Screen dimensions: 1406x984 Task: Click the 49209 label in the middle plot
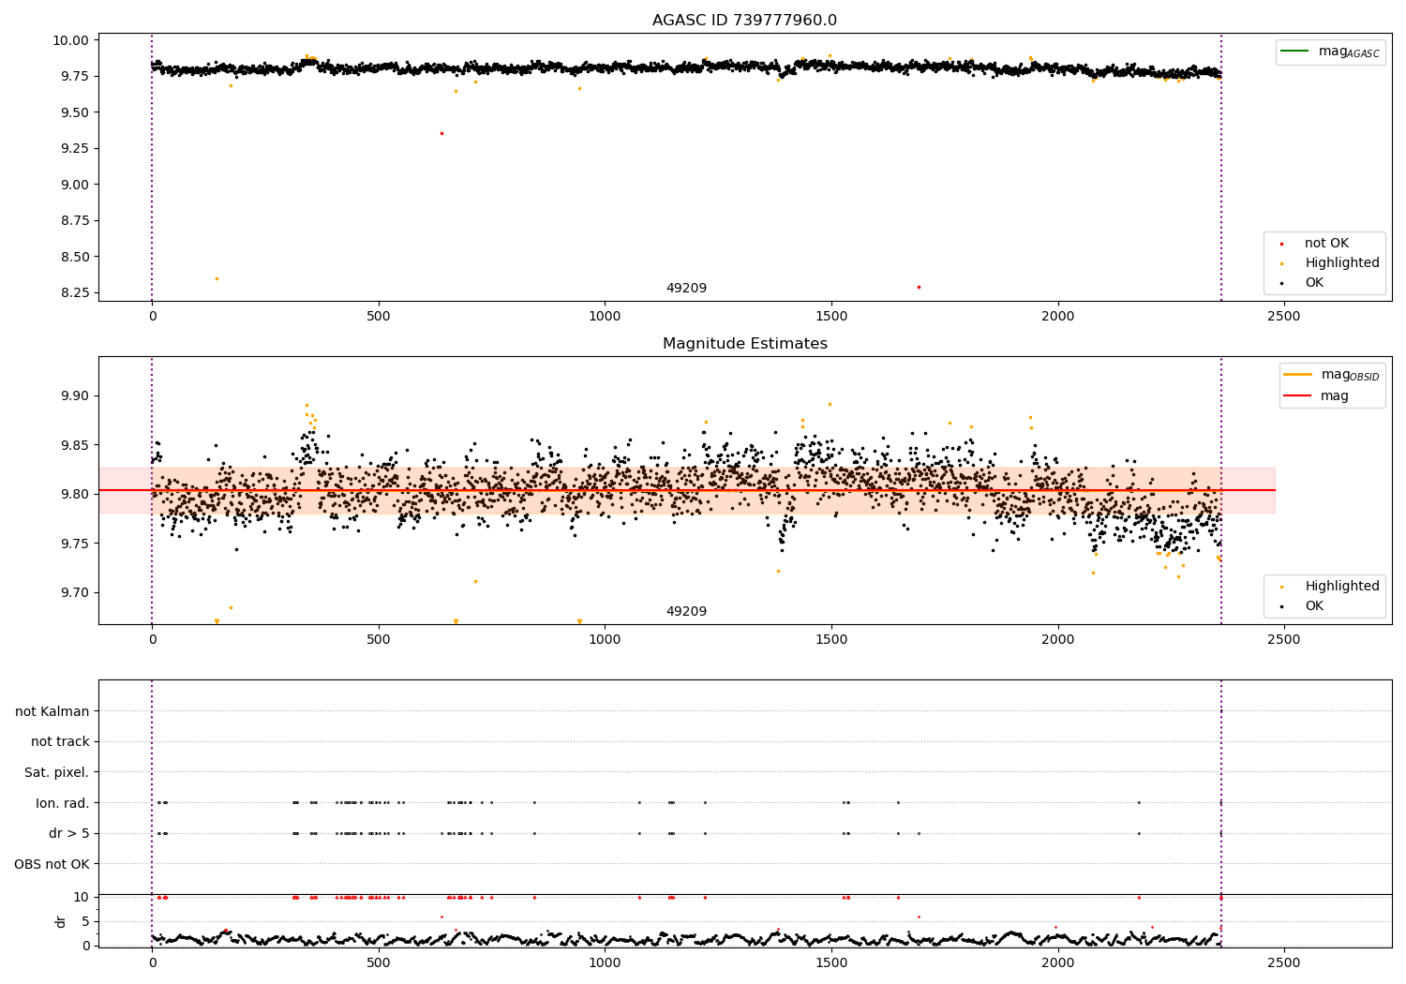coord(686,612)
